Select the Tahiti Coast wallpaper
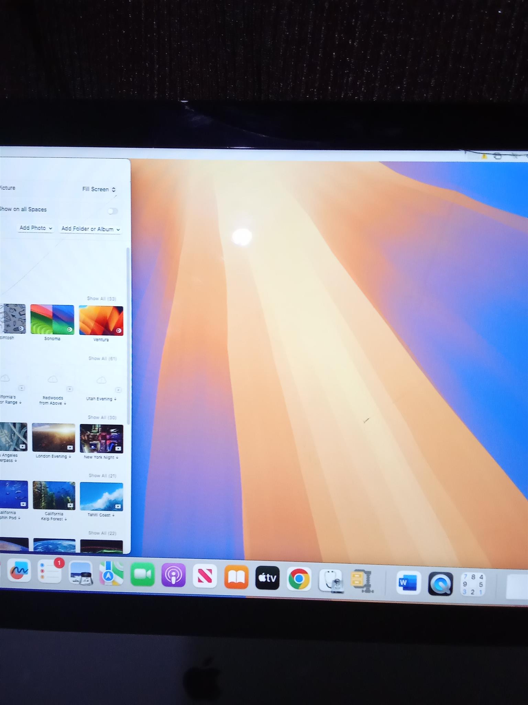 [101, 497]
